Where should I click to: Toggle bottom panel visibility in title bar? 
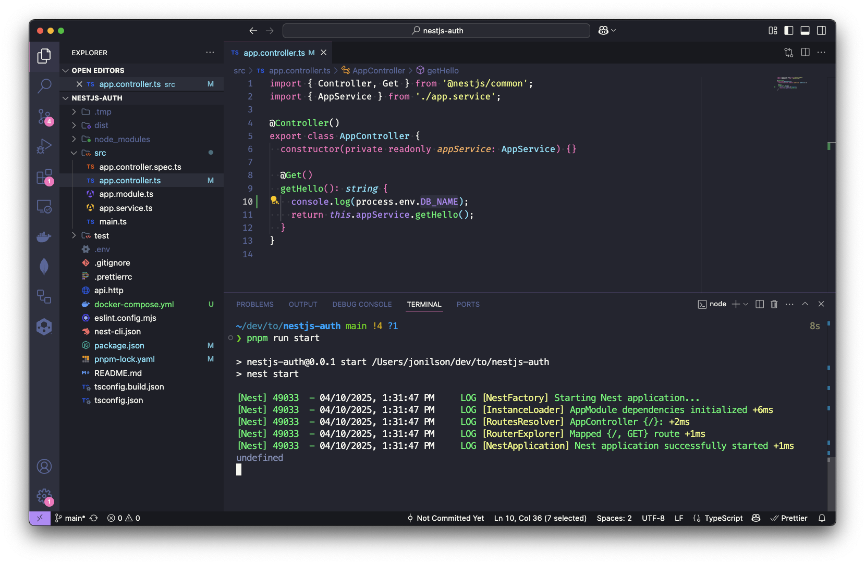[x=805, y=31]
